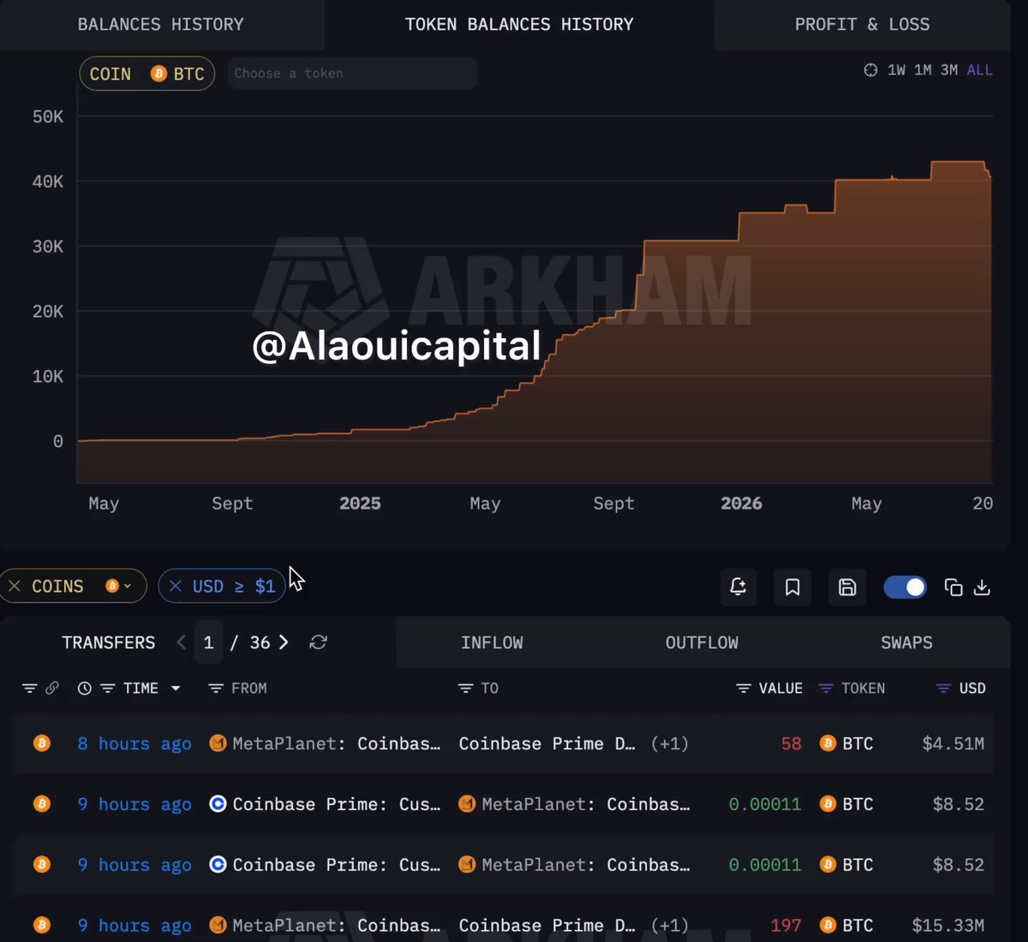Download transfers with the download icon

point(983,587)
